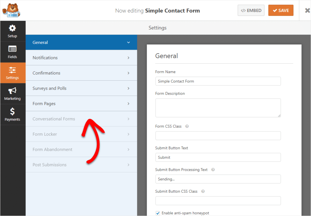The height and width of the screenshot is (216, 311).
Task: Switch to the Fields panel icon
Action: [x=12, y=52]
